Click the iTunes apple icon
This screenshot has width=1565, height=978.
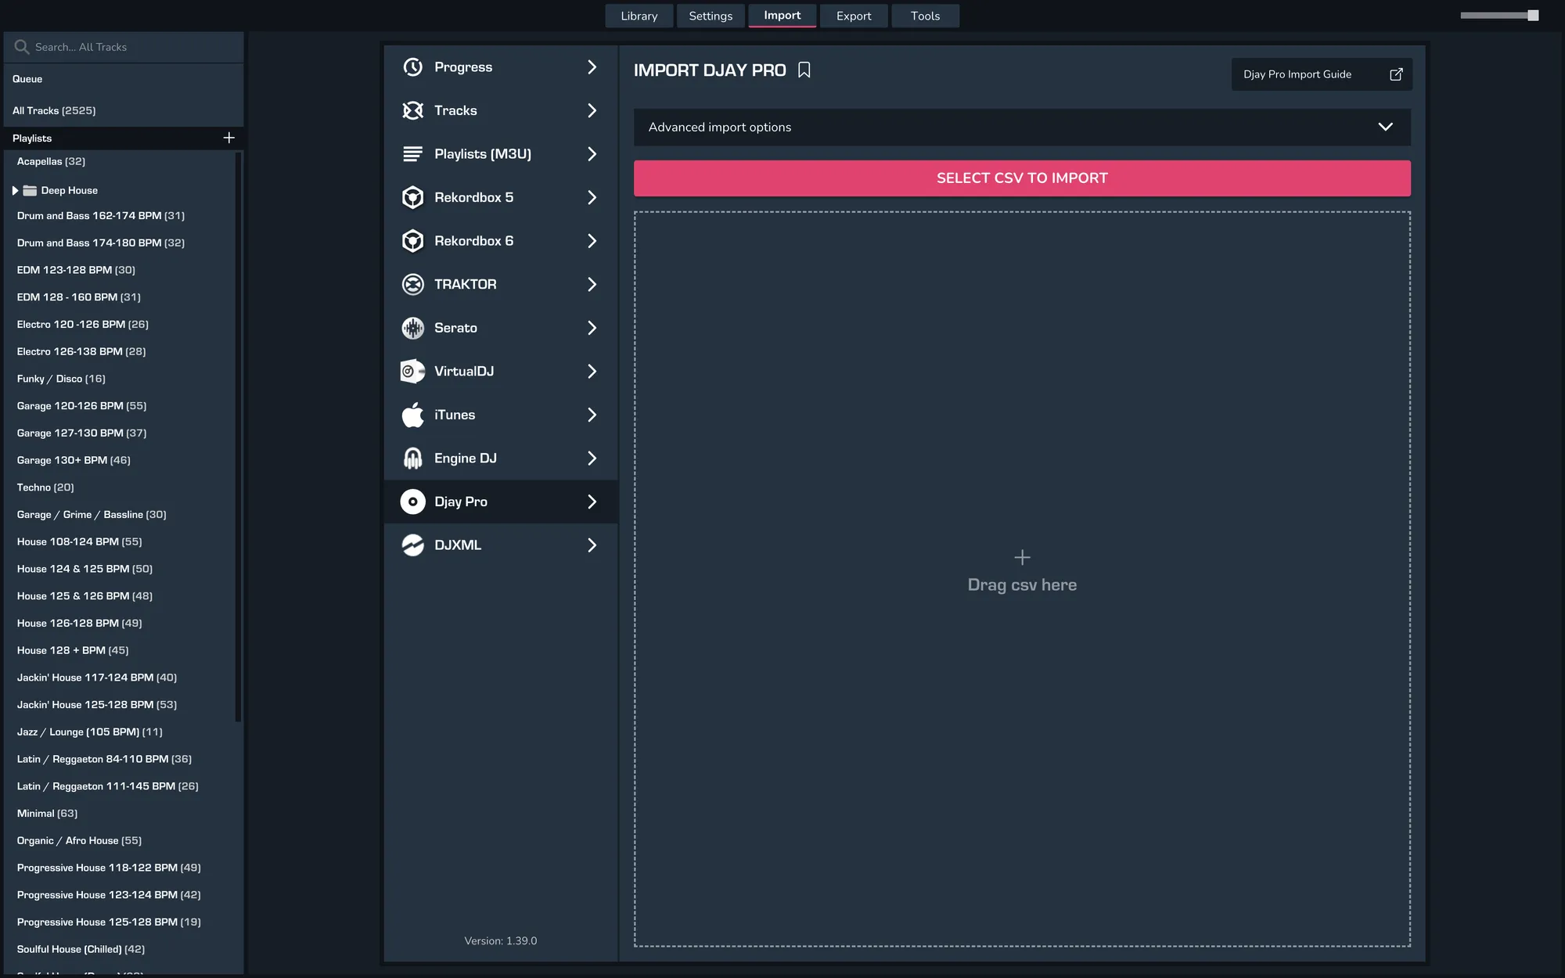(x=412, y=415)
